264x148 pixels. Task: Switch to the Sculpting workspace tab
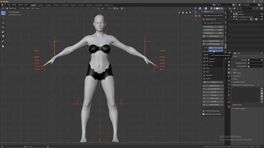click(48, 5)
